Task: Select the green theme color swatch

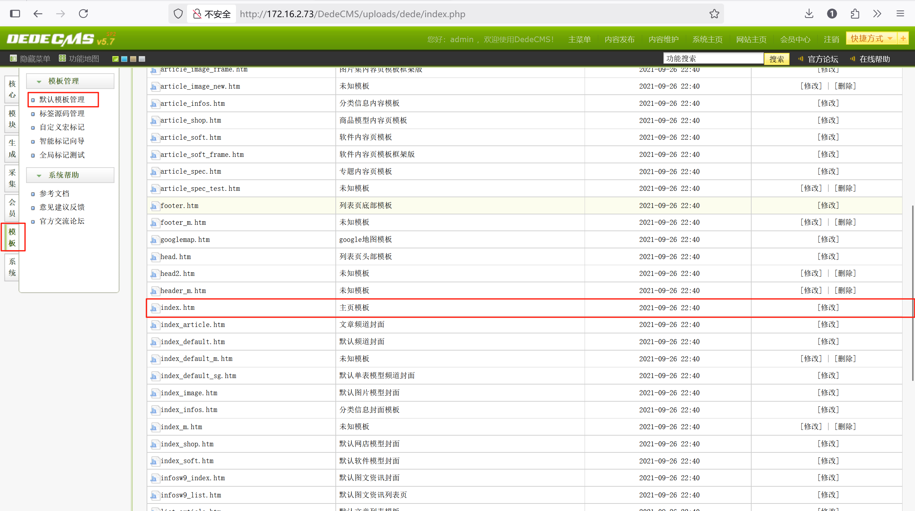Action: 115,59
